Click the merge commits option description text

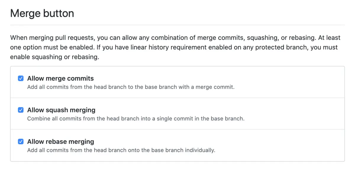(x=131, y=87)
